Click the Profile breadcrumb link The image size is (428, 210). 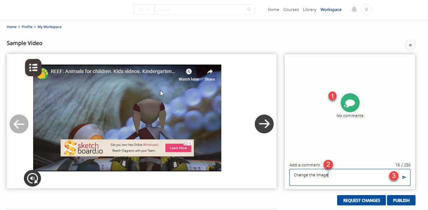click(x=27, y=27)
